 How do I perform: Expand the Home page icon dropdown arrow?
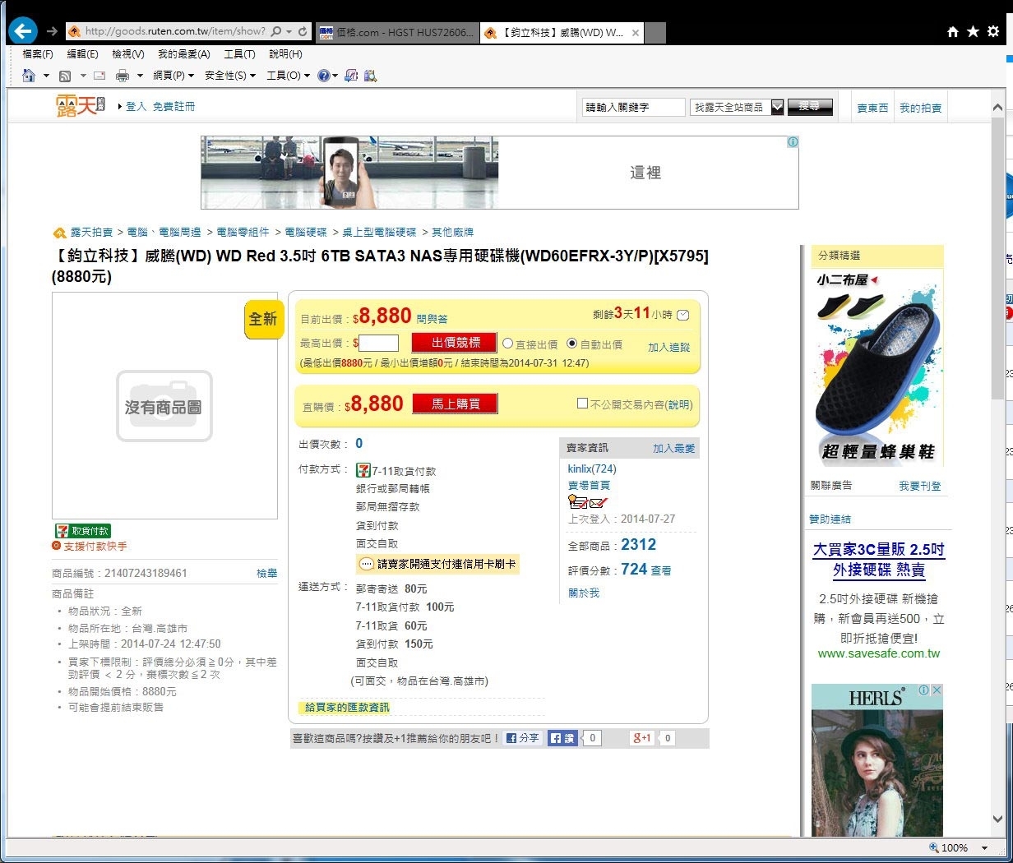tap(46, 76)
